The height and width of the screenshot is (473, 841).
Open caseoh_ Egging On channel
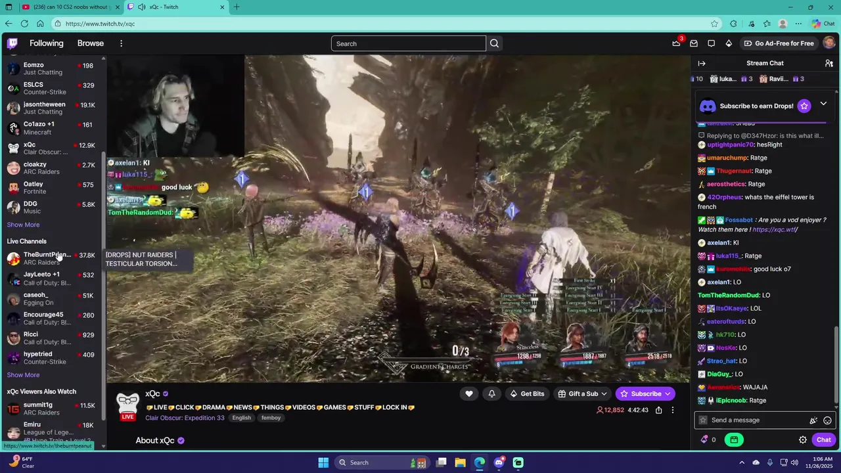tap(51, 299)
